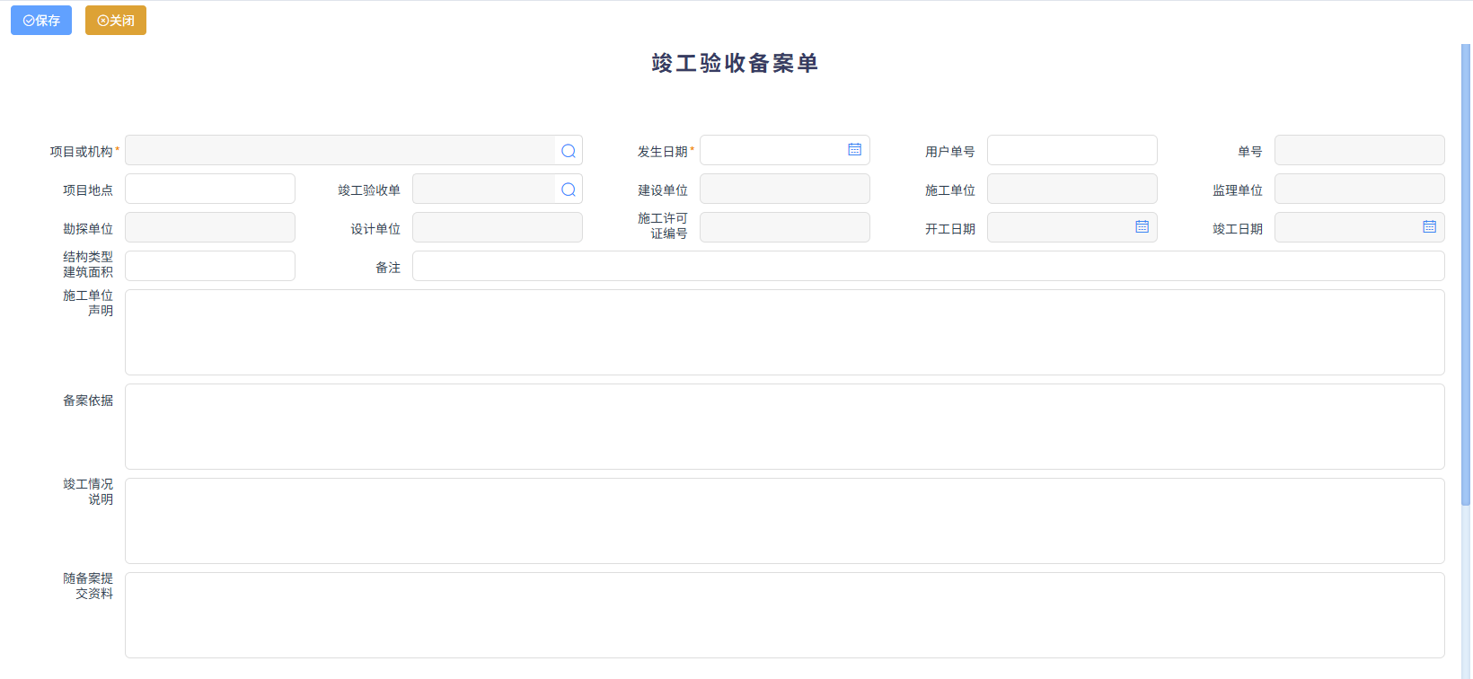This screenshot has width=1473, height=679.
Task: Open the calendar icon for 竣工日期
Action: (x=1430, y=227)
